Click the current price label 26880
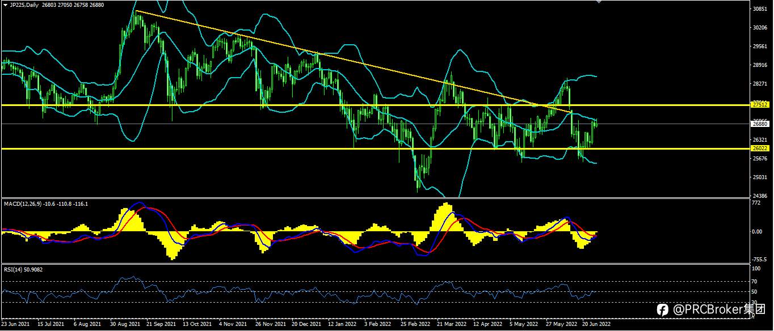Viewport: 774px width, 331px height. 760,123
